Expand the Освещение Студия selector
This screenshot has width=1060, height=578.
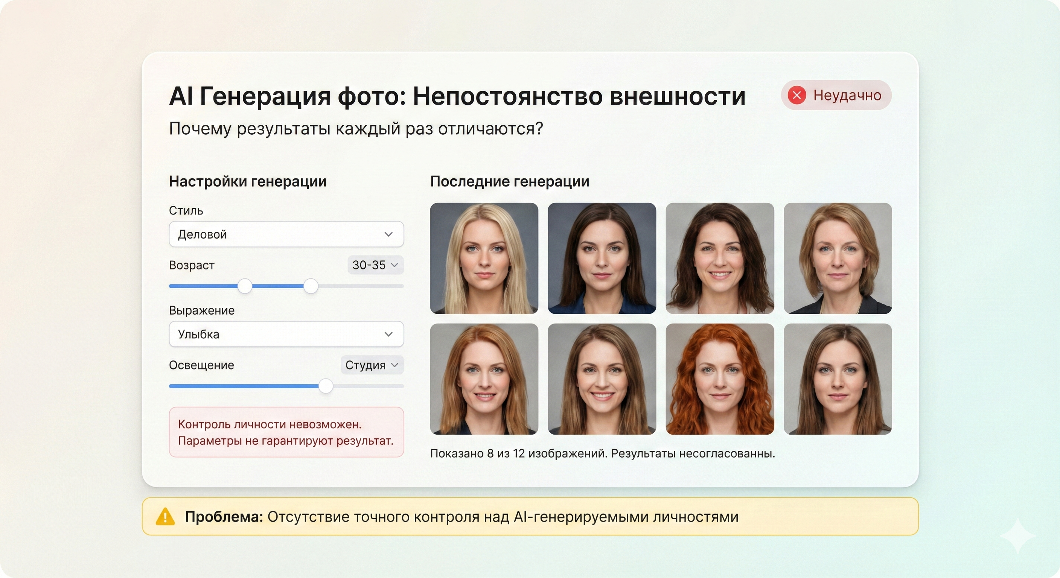[x=372, y=365]
